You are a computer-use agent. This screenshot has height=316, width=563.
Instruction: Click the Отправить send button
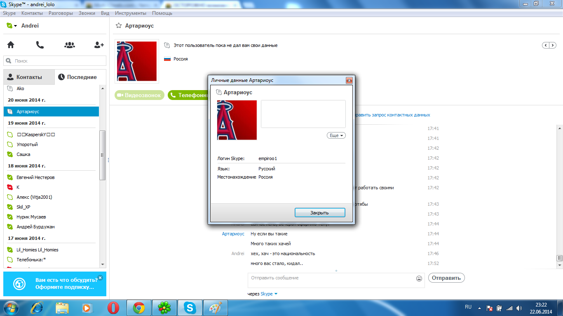[446, 278]
